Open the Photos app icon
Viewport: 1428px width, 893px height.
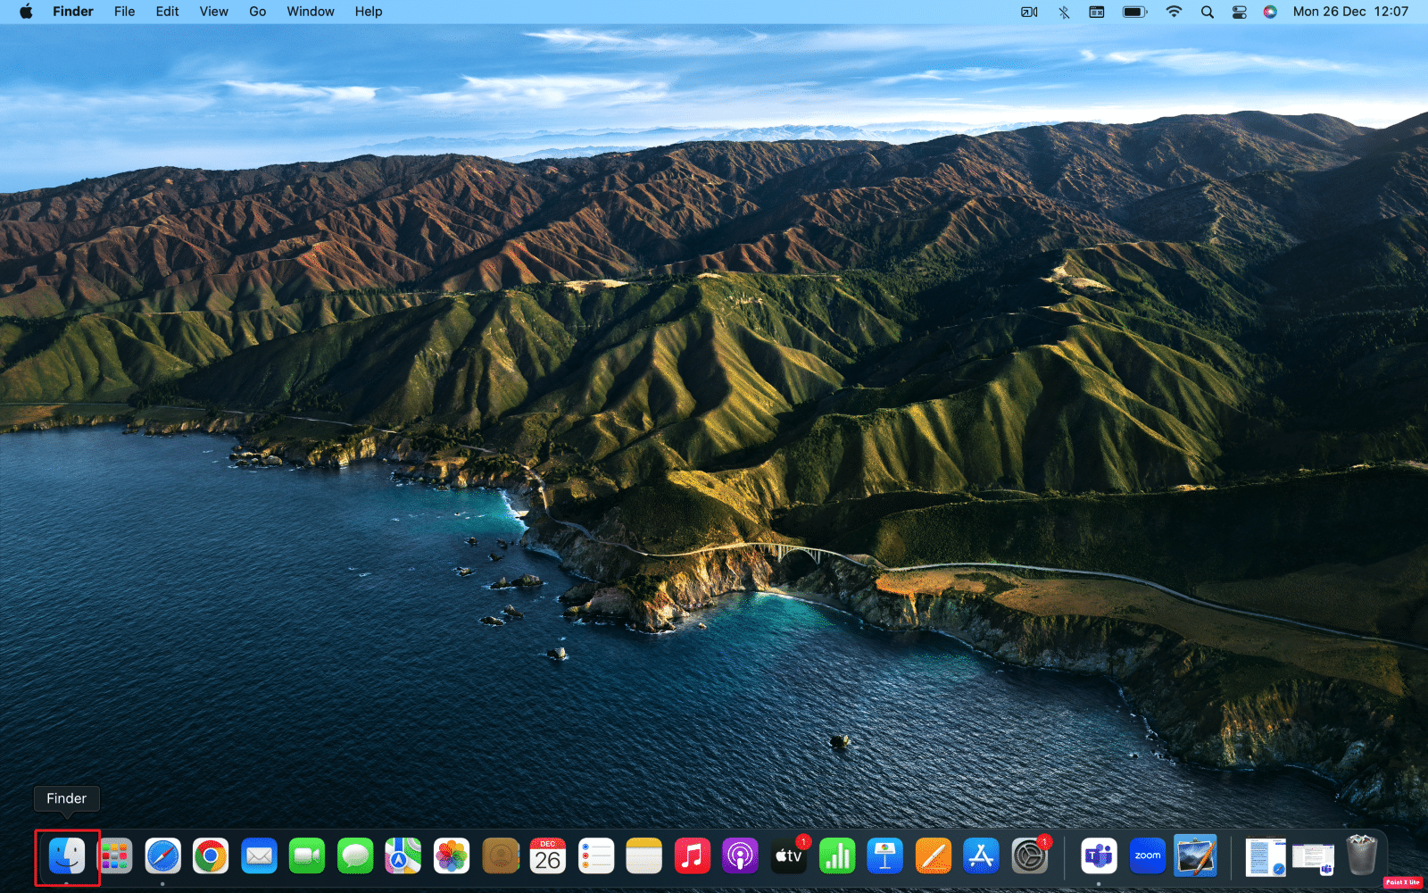tap(452, 856)
